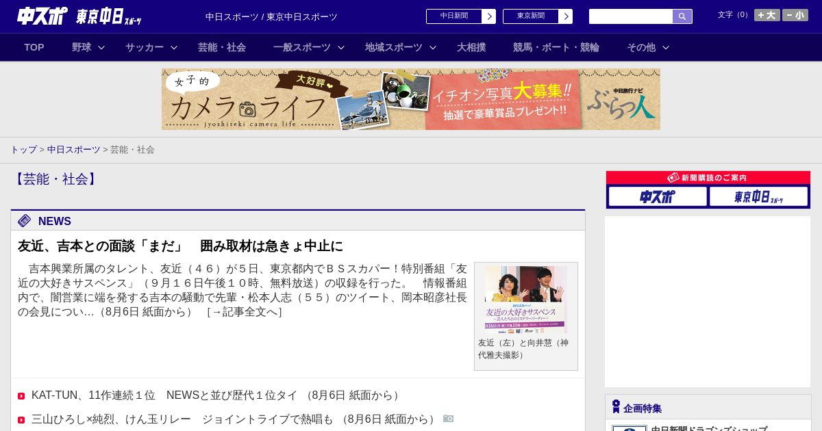This screenshot has height=431, width=822.
Task: Click the 東京中日スポーツ header logo
Action: tap(108, 16)
